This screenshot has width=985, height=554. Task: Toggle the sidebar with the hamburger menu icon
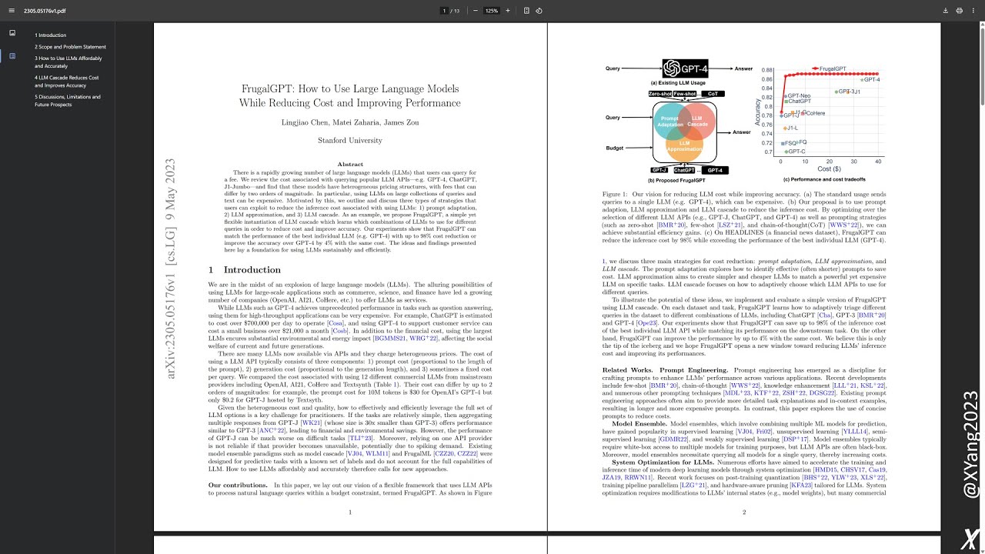[x=12, y=11]
